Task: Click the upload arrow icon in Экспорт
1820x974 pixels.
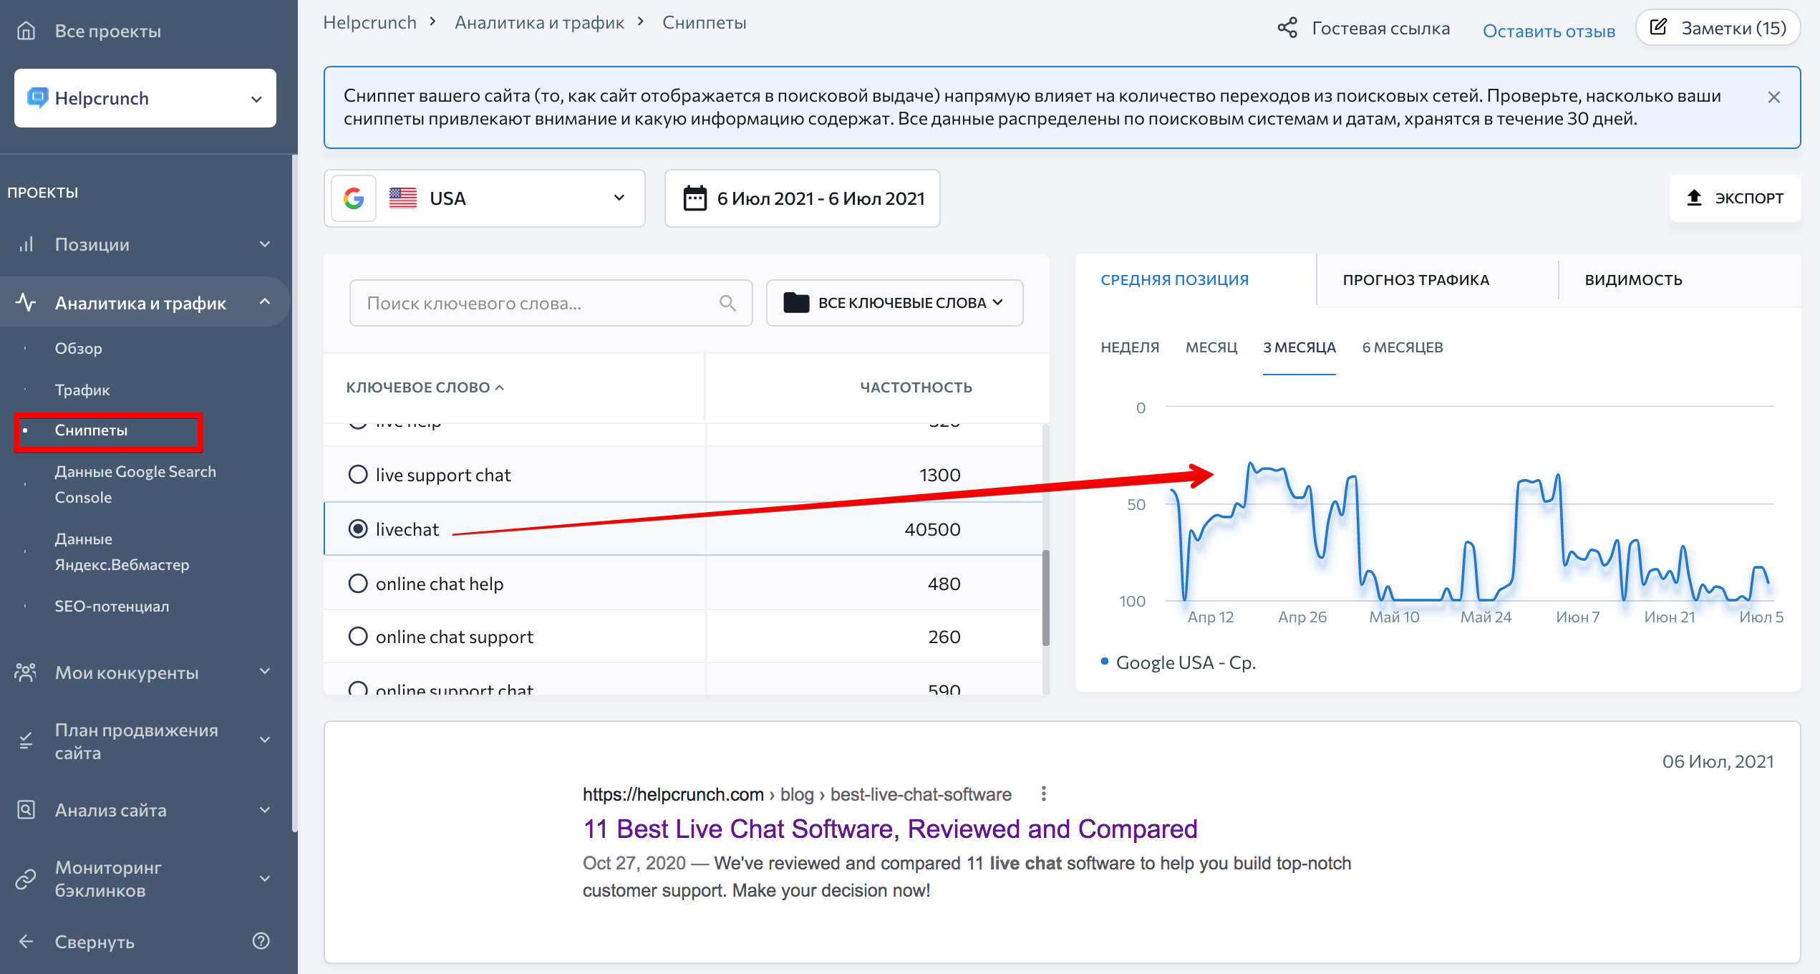Action: click(1694, 198)
